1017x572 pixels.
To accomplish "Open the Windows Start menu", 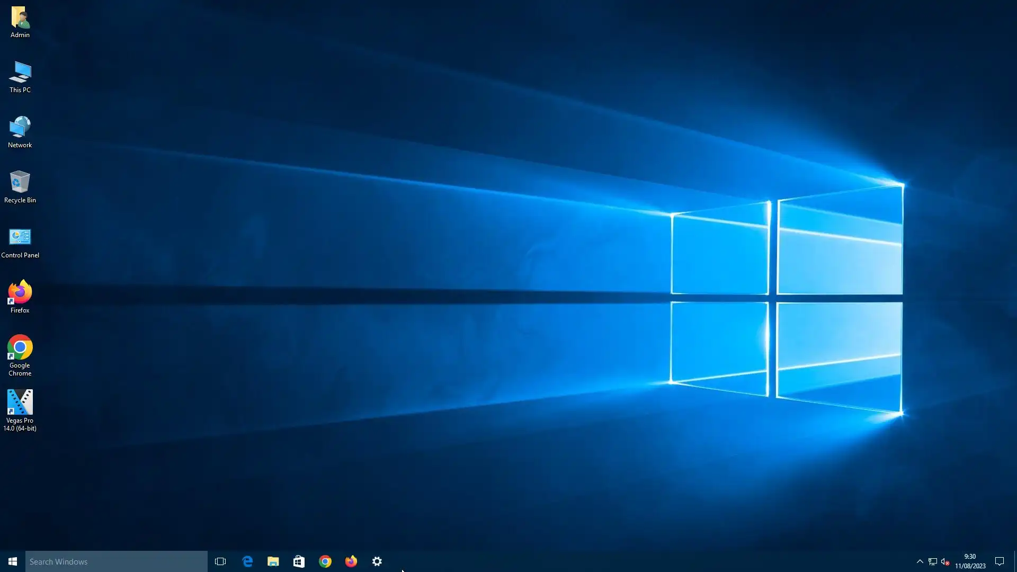I will [13, 561].
